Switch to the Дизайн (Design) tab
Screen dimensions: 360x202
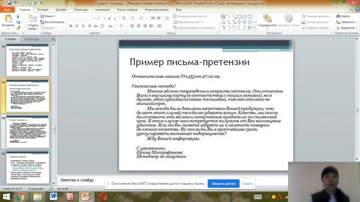click(x=61, y=10)
